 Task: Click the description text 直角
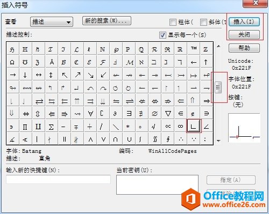coord(45,158)
